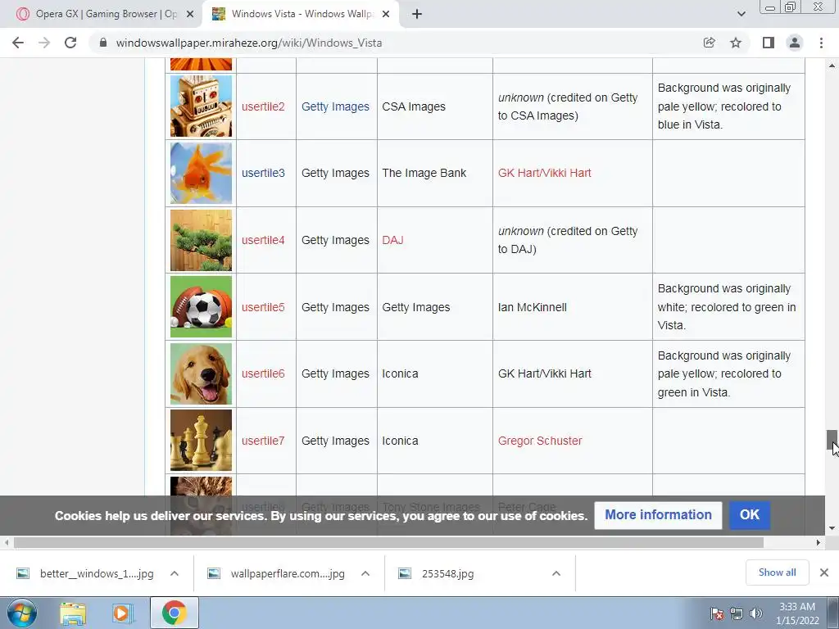
Task: Click Iconica in the usertile7 row
Action: point(400,441)
